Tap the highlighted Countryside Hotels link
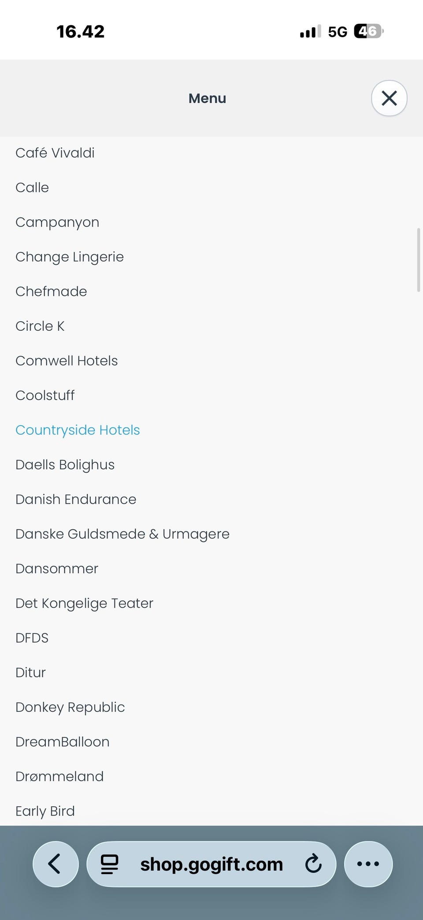The width and height of the screenshot is (423, 920). click(x=78, y=430)
